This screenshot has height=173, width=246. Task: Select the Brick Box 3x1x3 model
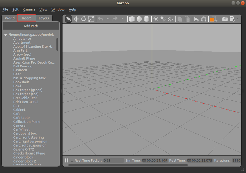[x=26, y=102]
